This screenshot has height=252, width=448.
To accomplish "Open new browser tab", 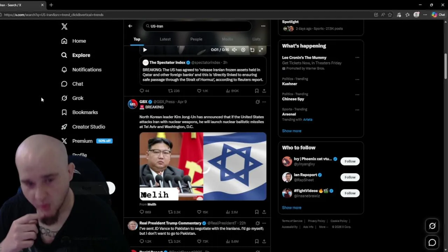I will [51, 5].
